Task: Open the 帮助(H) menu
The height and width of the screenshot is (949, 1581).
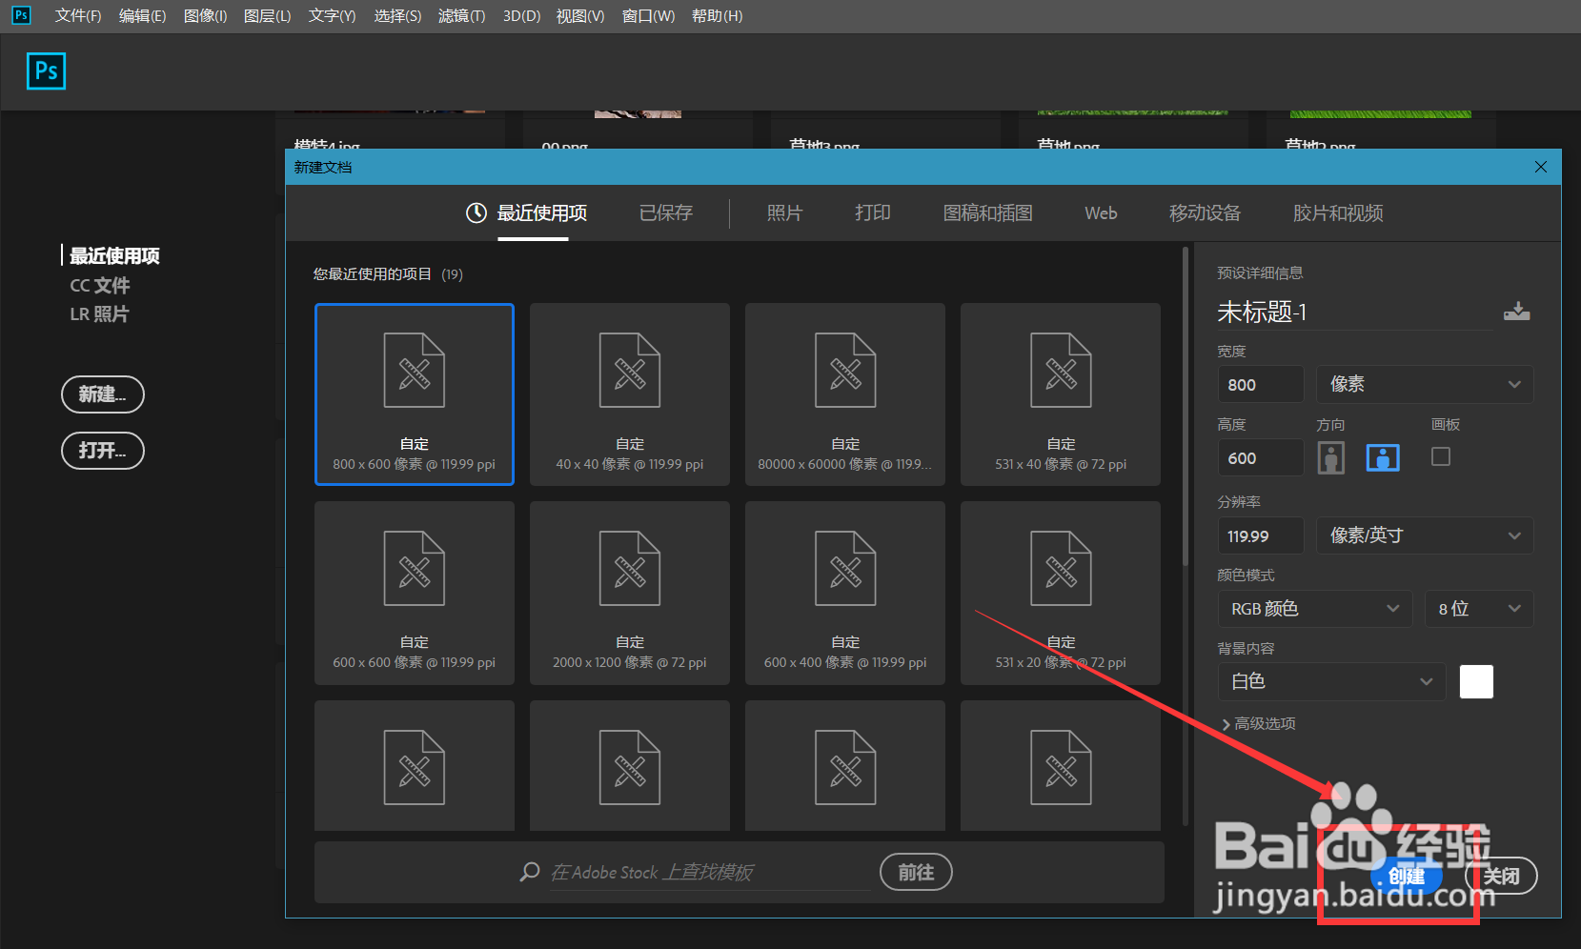Action: (x=717, y=15)
